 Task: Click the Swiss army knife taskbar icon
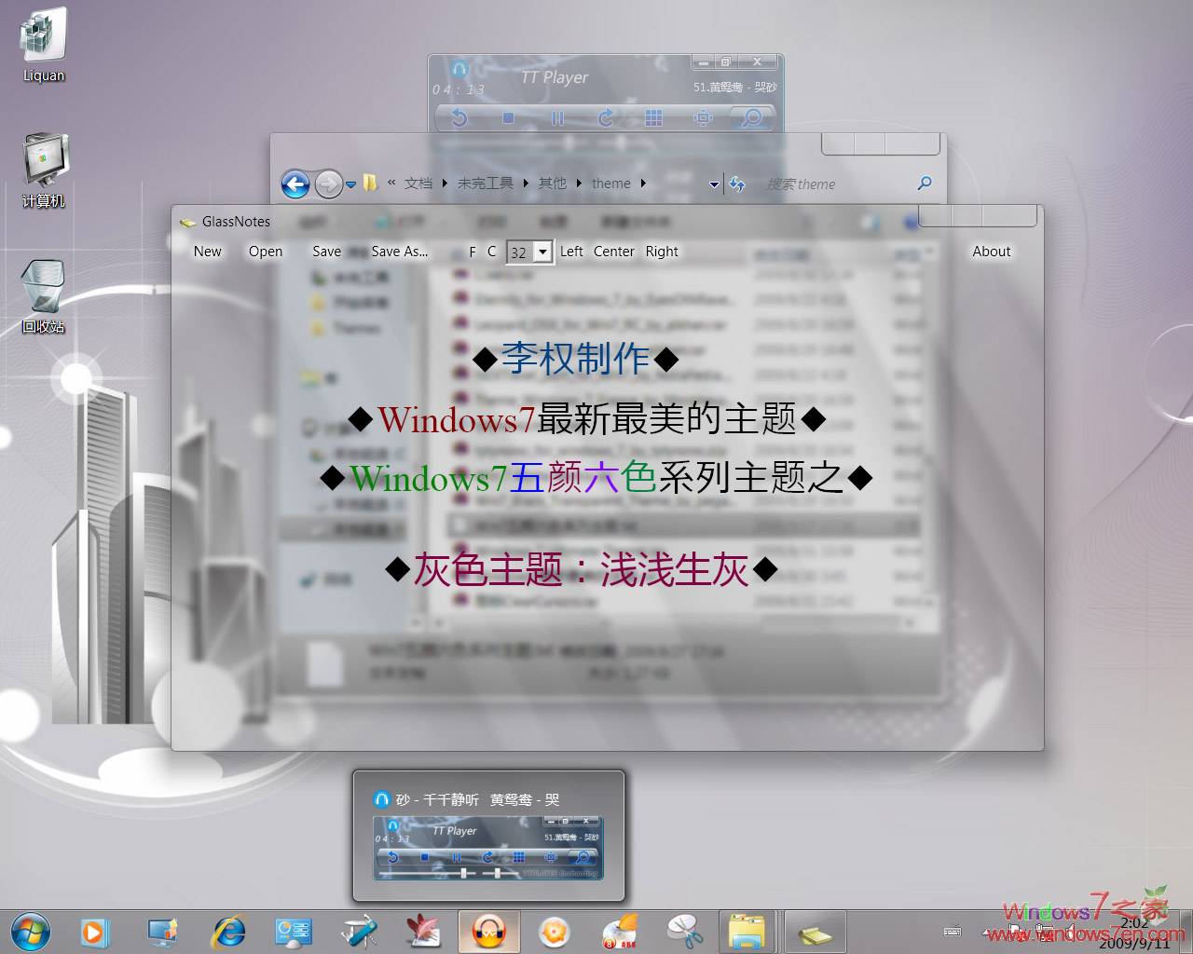point(359,931)
